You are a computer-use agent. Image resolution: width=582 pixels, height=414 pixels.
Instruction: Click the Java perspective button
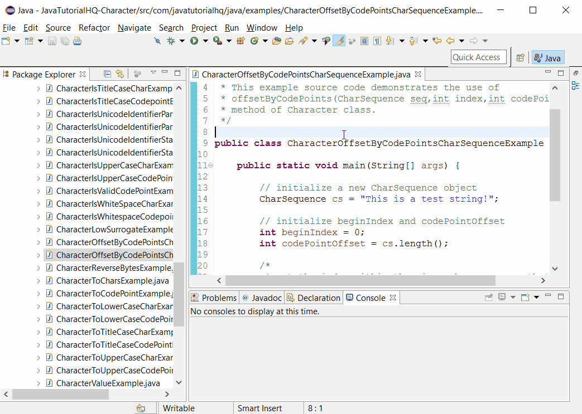pos(547,57)
